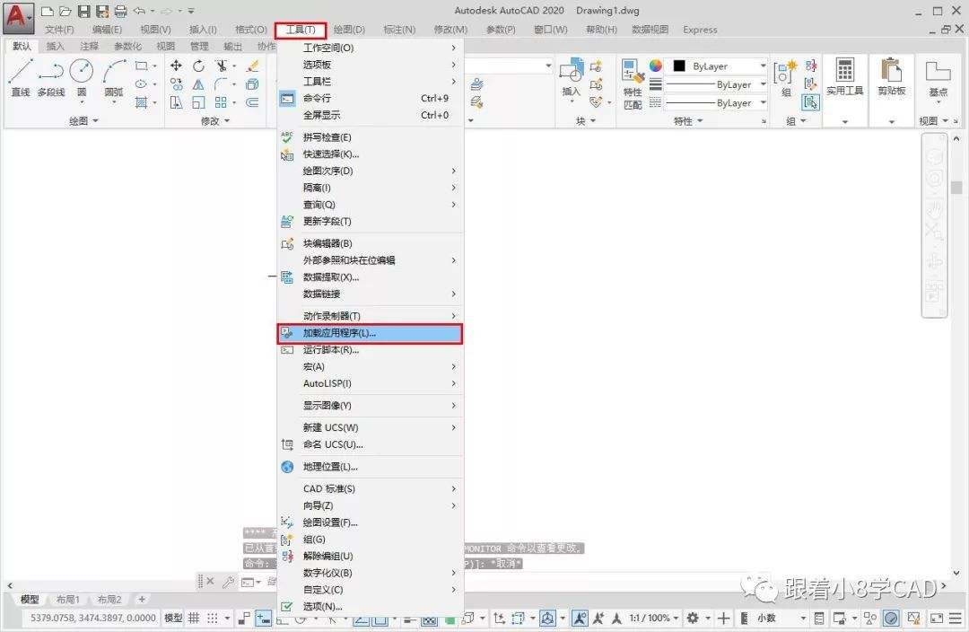Select the Rotate tool in the Modify panel

click(x=197, y=66)
